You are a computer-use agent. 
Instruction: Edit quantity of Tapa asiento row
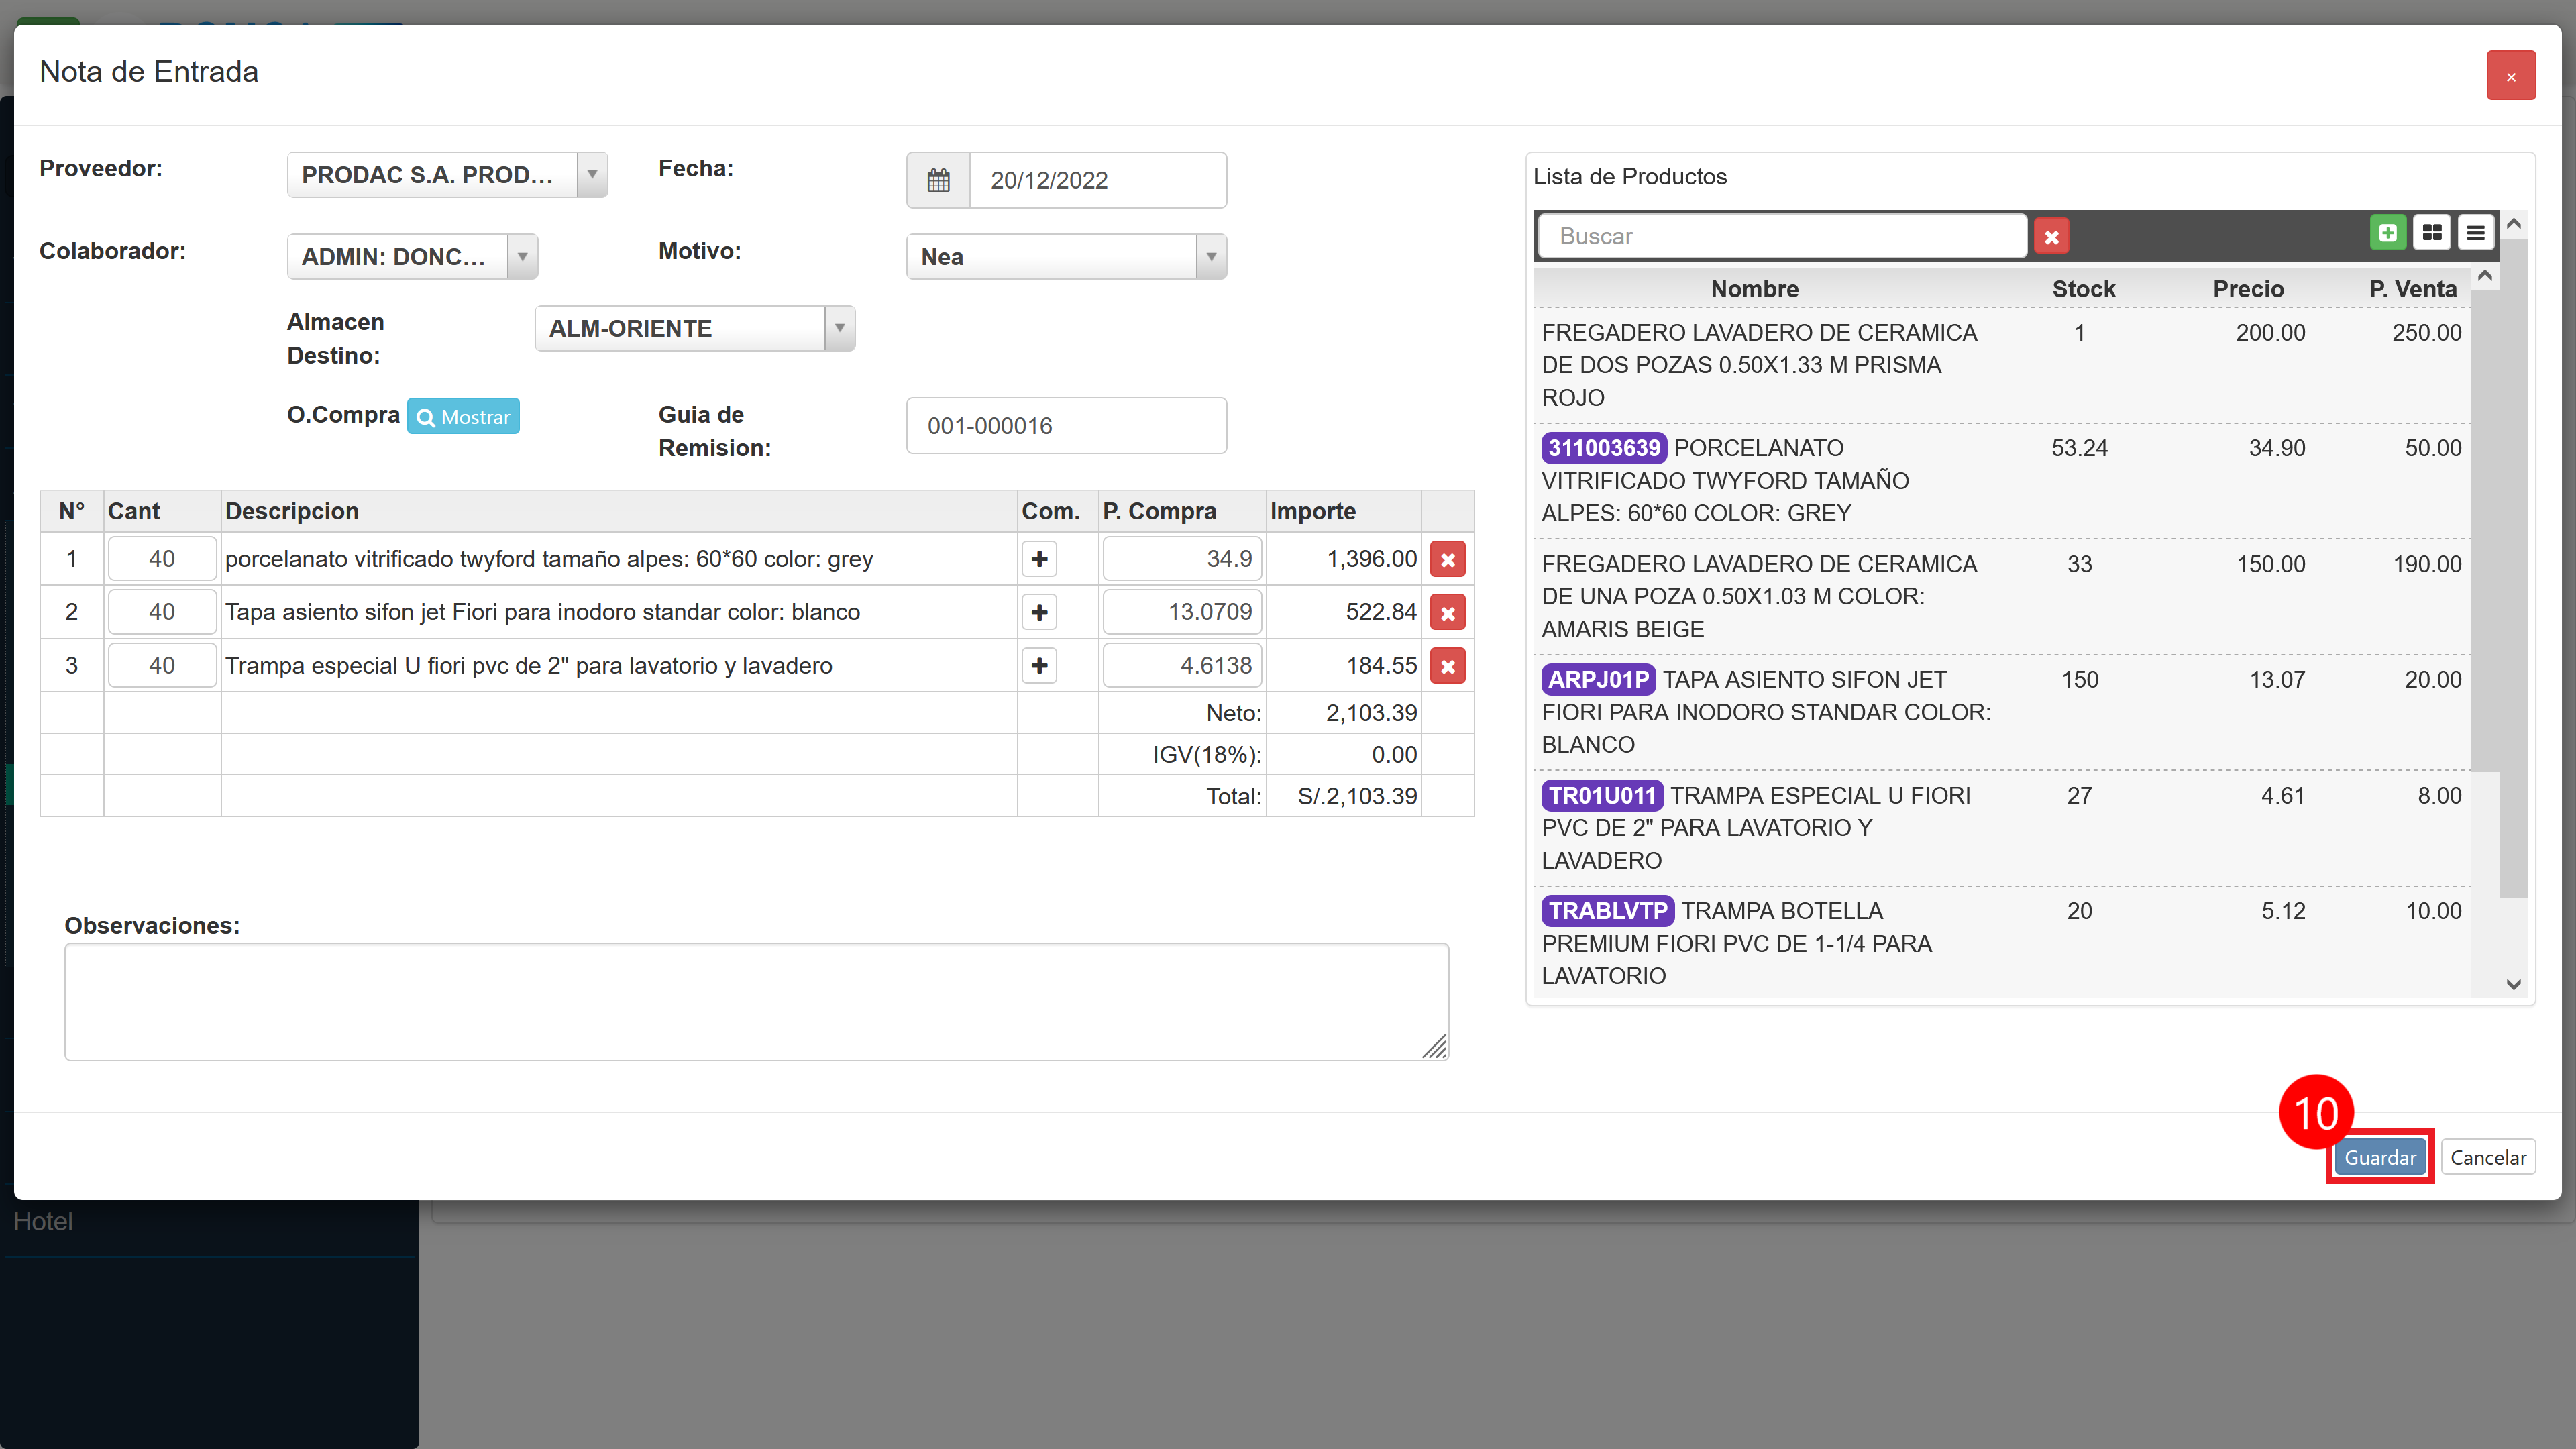(x=161, y=612)
